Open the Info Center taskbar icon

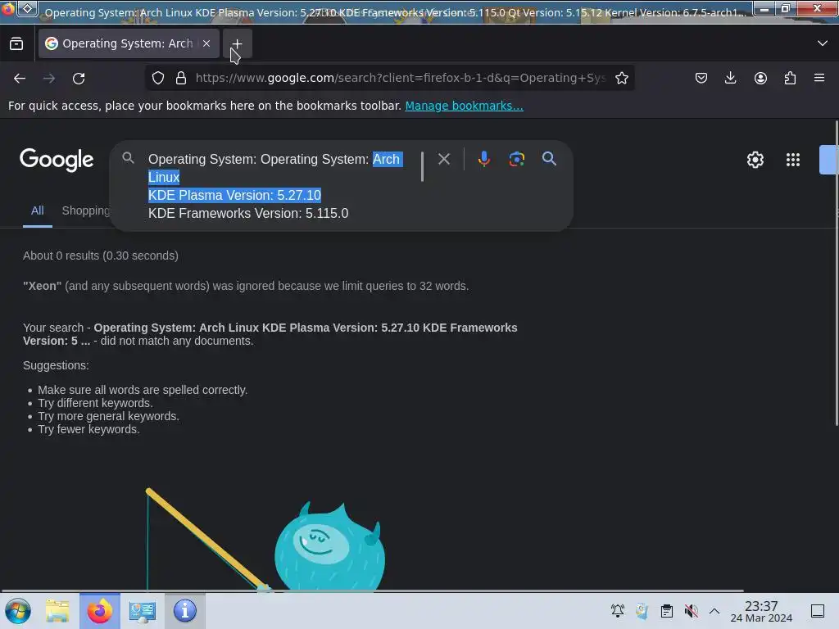pos(184,611)
